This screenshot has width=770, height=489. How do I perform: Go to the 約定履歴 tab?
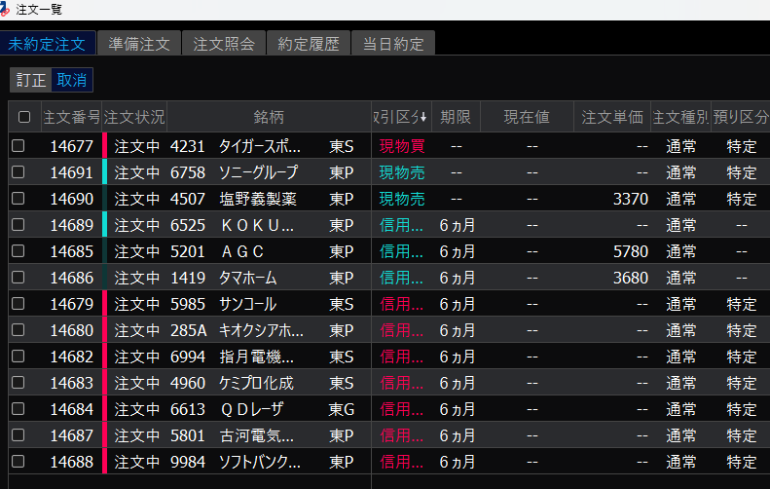click(308, 44)
